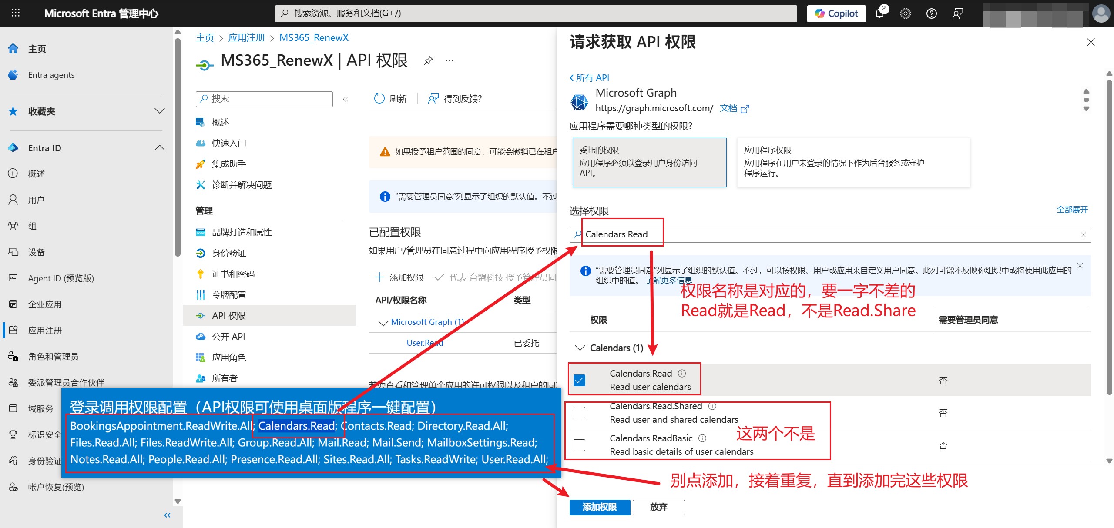This screenshot has height=528, width=1114.
Task: Click the resource menu 搜索 field
Action: coord(264,99)
